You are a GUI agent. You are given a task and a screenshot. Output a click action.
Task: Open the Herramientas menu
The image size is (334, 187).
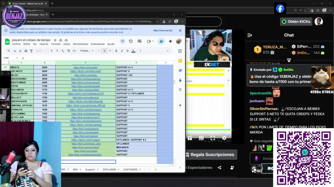tap(80, 44)
